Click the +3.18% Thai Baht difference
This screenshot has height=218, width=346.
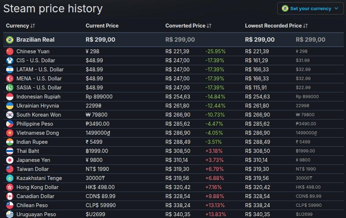pos(214,151)
